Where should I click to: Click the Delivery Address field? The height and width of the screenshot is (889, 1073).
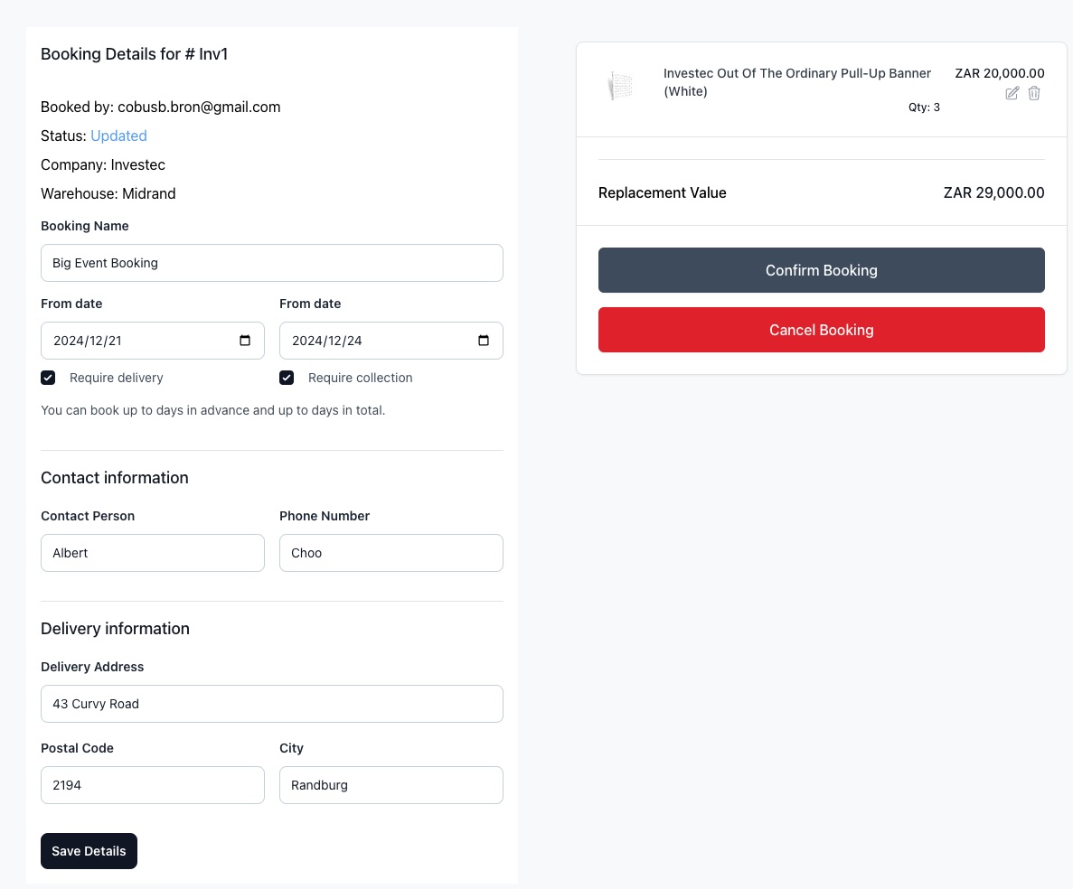[x=271, y=704]
